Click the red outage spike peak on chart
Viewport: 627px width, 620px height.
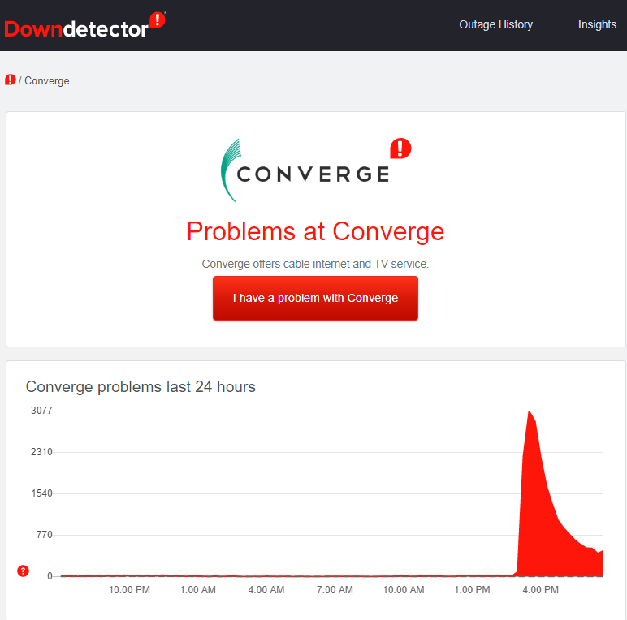coord(529,412)
